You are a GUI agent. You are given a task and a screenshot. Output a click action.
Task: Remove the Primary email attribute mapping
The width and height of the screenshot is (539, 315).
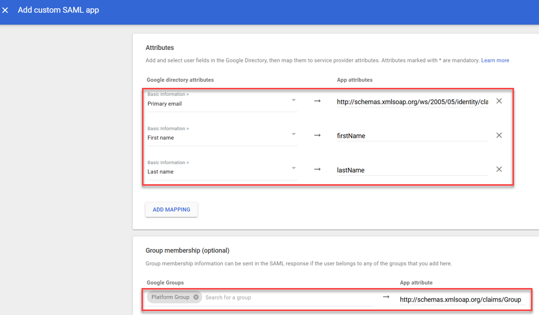click(498, 101)
